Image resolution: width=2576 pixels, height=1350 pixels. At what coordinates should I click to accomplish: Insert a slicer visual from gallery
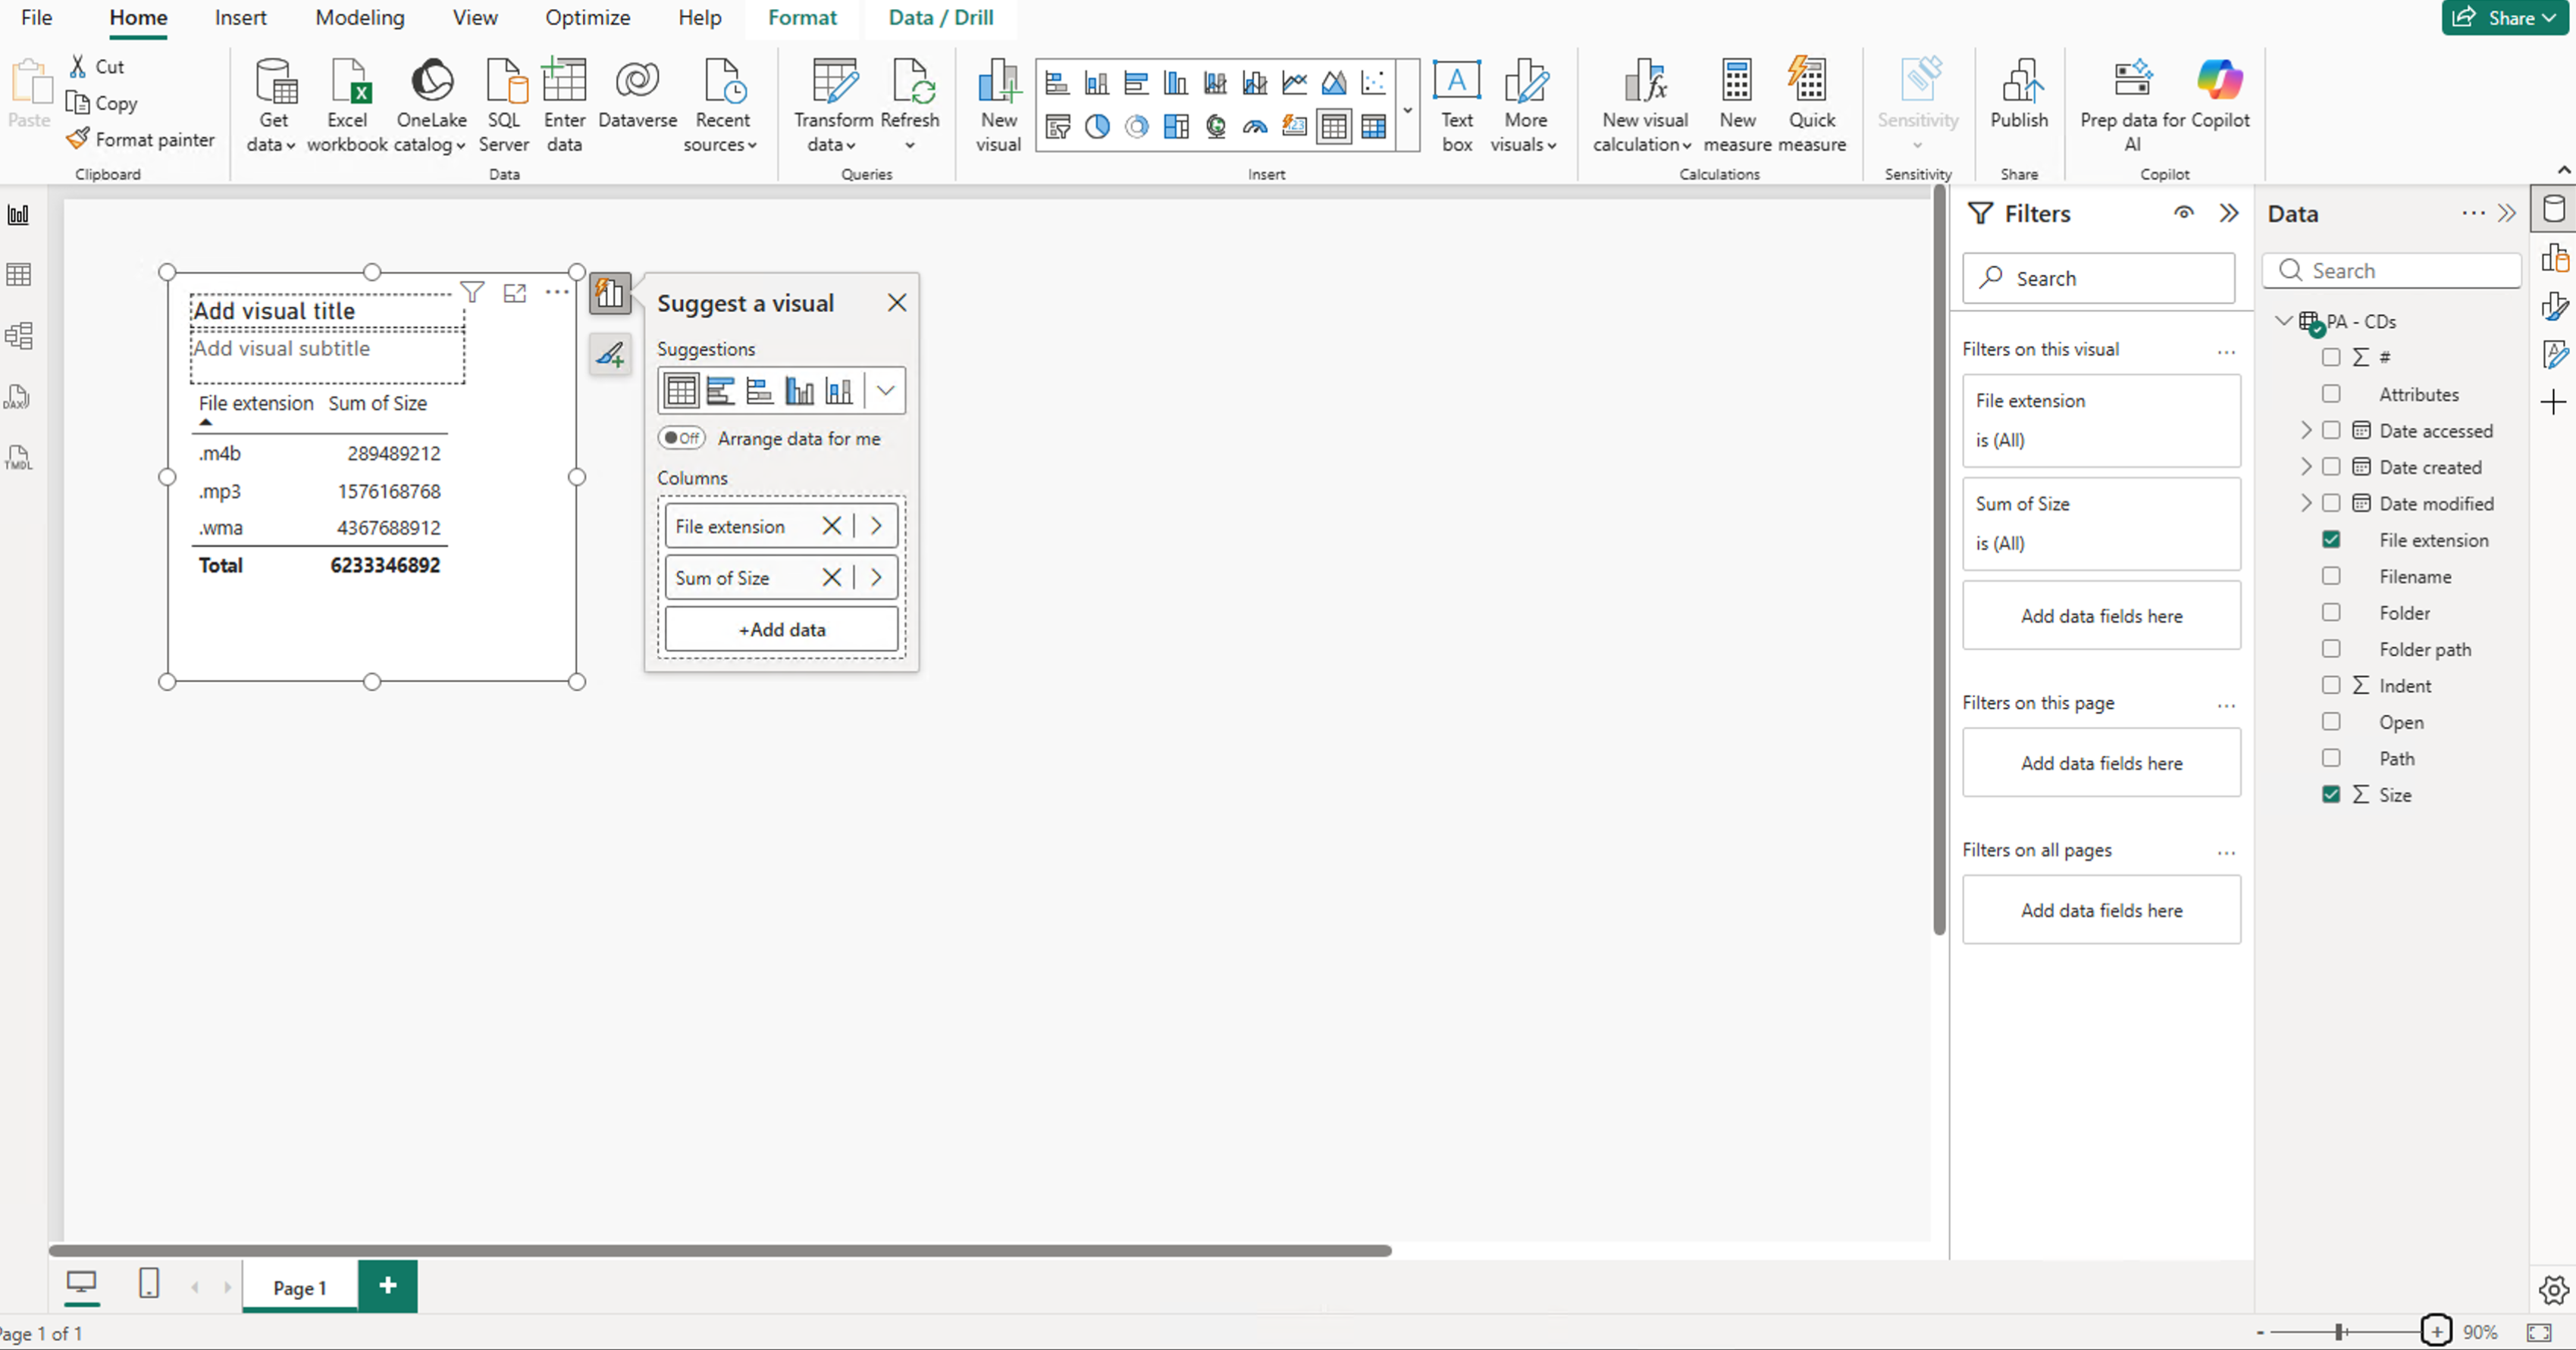click(1057, 127)
